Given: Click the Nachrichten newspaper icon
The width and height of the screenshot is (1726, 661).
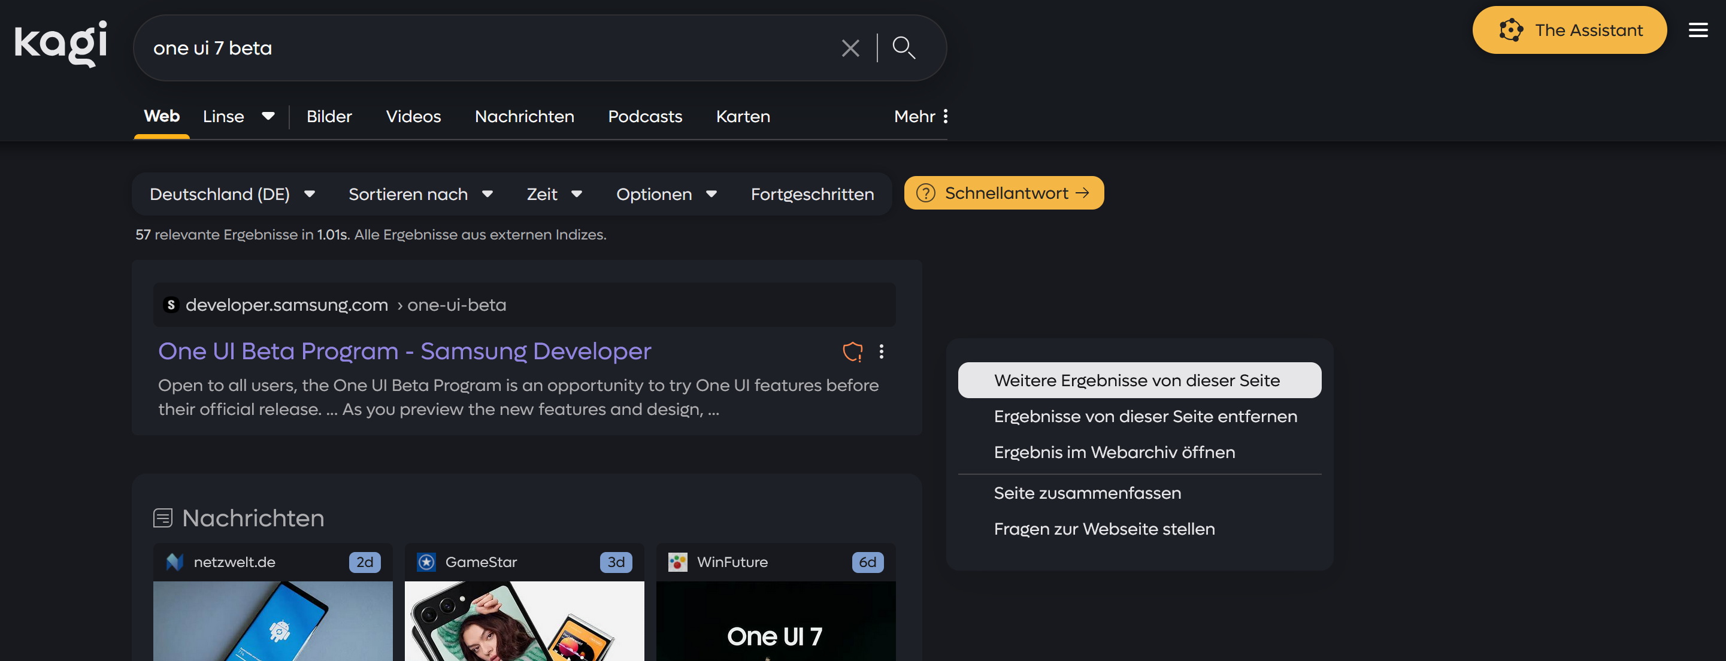Looking at the screenshot, I should pyautogui.click(x=163, y=518).
